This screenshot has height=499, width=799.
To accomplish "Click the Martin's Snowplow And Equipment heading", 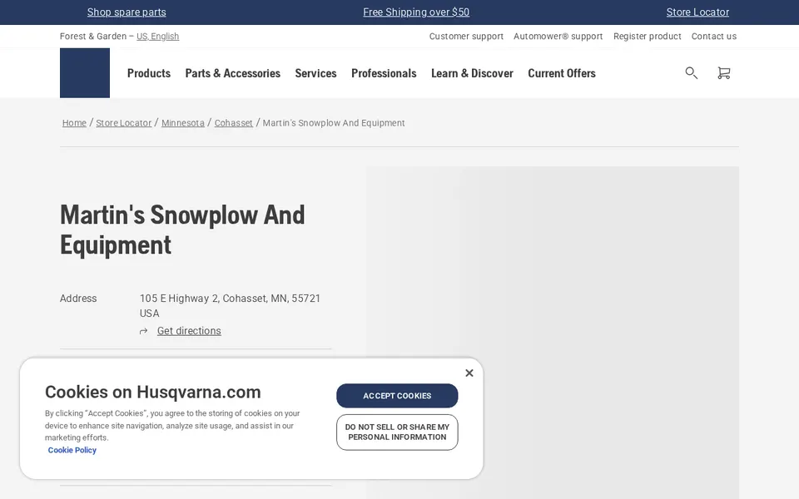I will pos(182,230).
